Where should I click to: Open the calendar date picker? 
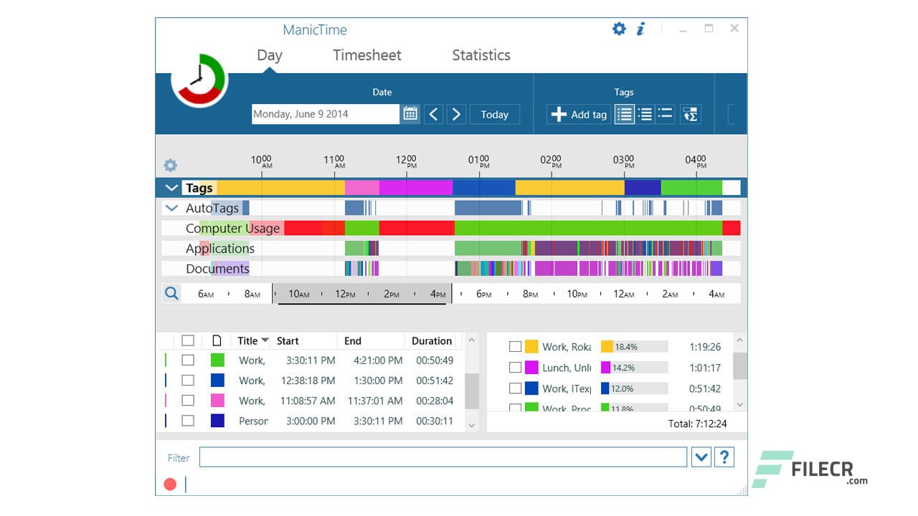(410, 113)
